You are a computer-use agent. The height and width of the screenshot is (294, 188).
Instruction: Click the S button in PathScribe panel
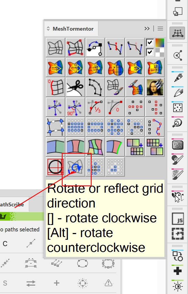coord(5,283)
